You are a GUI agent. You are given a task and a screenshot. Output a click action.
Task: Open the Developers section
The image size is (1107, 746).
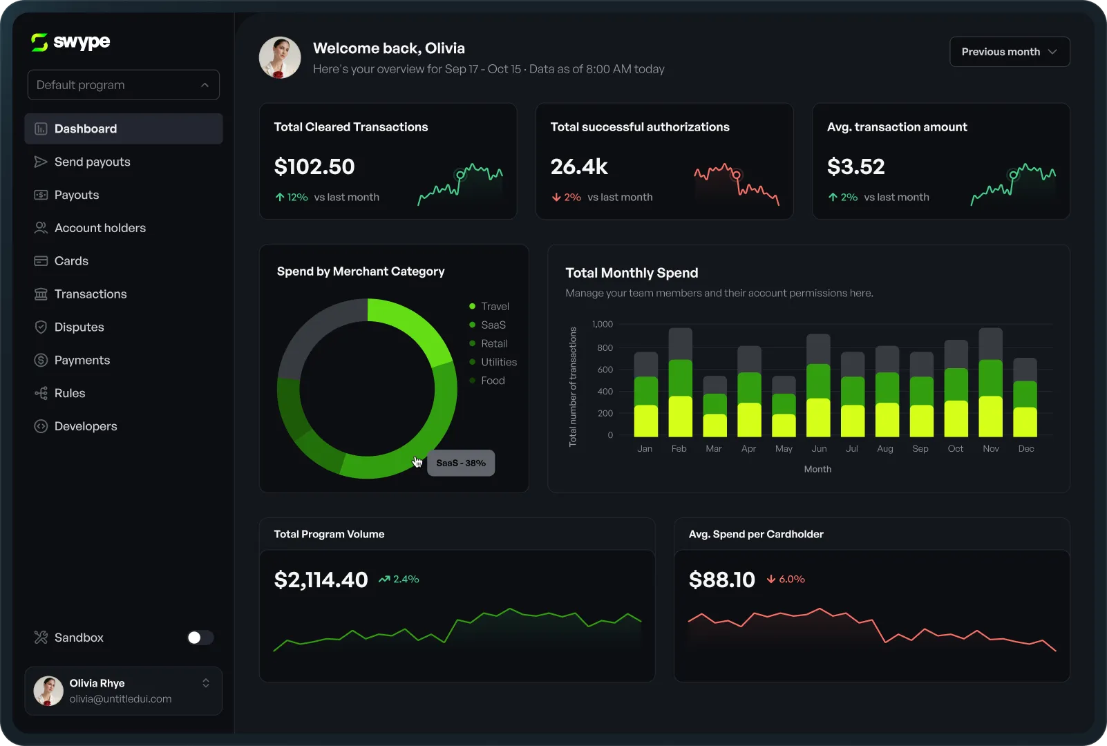(124, 426)
